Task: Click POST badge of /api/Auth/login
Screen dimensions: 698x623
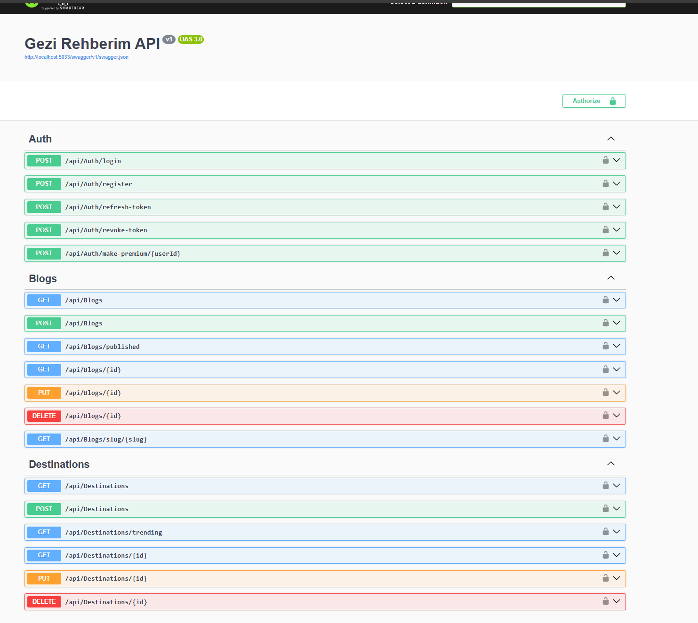Action: pyautogui.click(x=44, y=161)
